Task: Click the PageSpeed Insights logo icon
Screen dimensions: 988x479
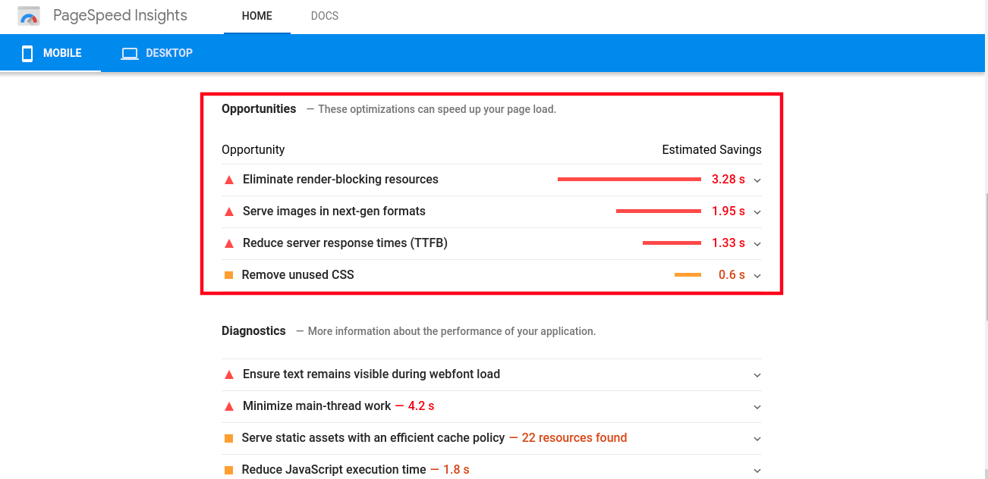Action: click(x=29, y=16)
